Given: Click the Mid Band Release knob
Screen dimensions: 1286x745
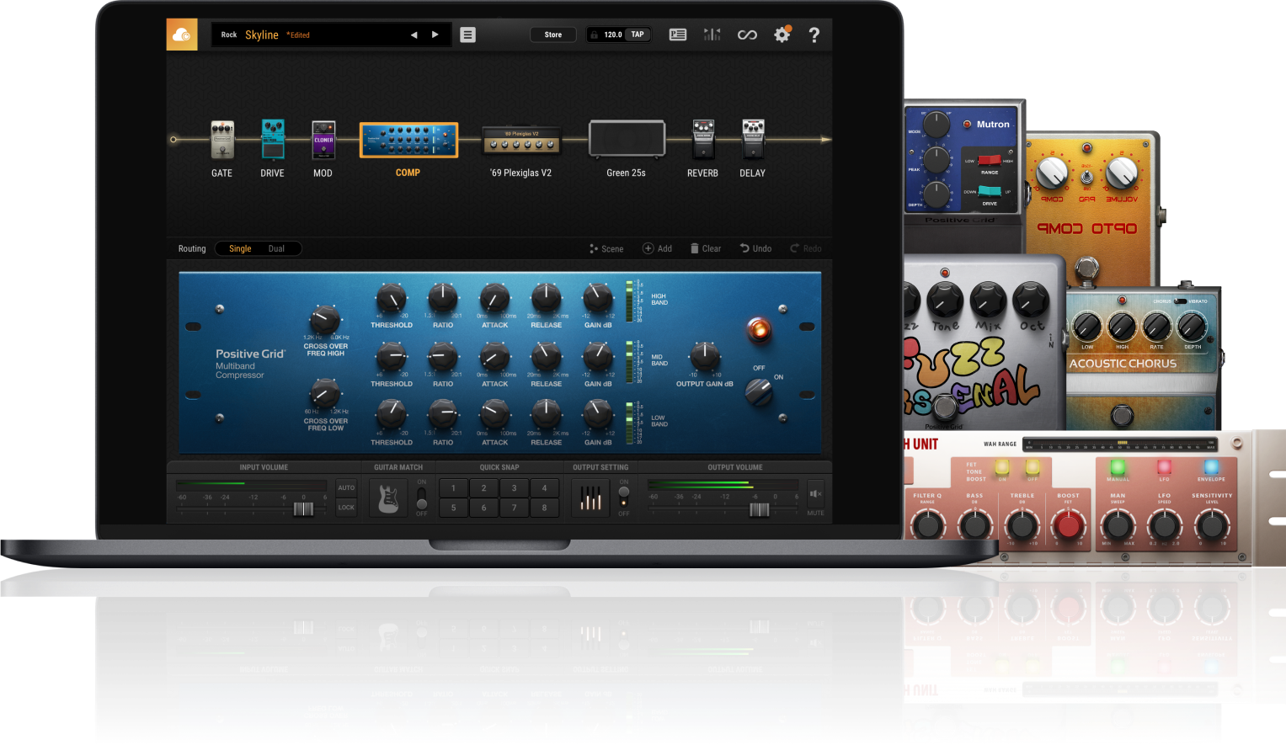Looking at the screenshot, I should tap(546, 357).
